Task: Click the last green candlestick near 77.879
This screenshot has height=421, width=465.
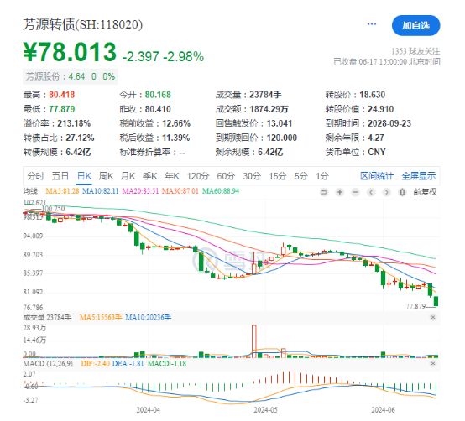Action: point(436,301)
